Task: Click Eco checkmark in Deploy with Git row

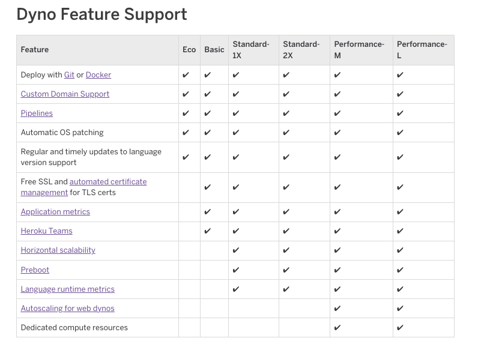Action: point(186,75)
